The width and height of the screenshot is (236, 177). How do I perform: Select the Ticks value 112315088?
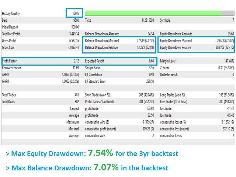(147, 20)
